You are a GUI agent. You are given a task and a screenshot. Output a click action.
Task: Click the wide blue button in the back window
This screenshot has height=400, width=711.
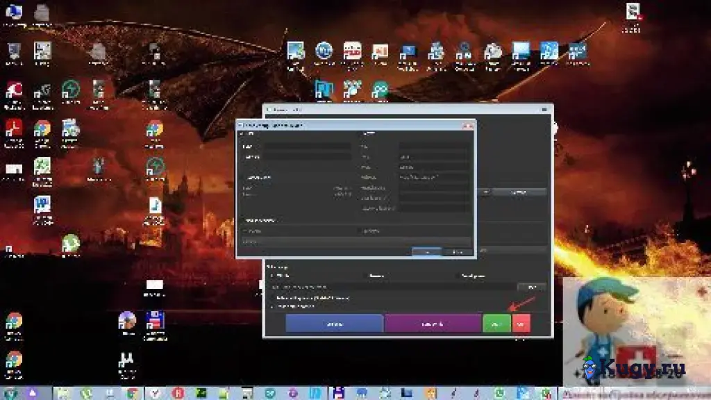pyautogui.click(x=335, y=324)
